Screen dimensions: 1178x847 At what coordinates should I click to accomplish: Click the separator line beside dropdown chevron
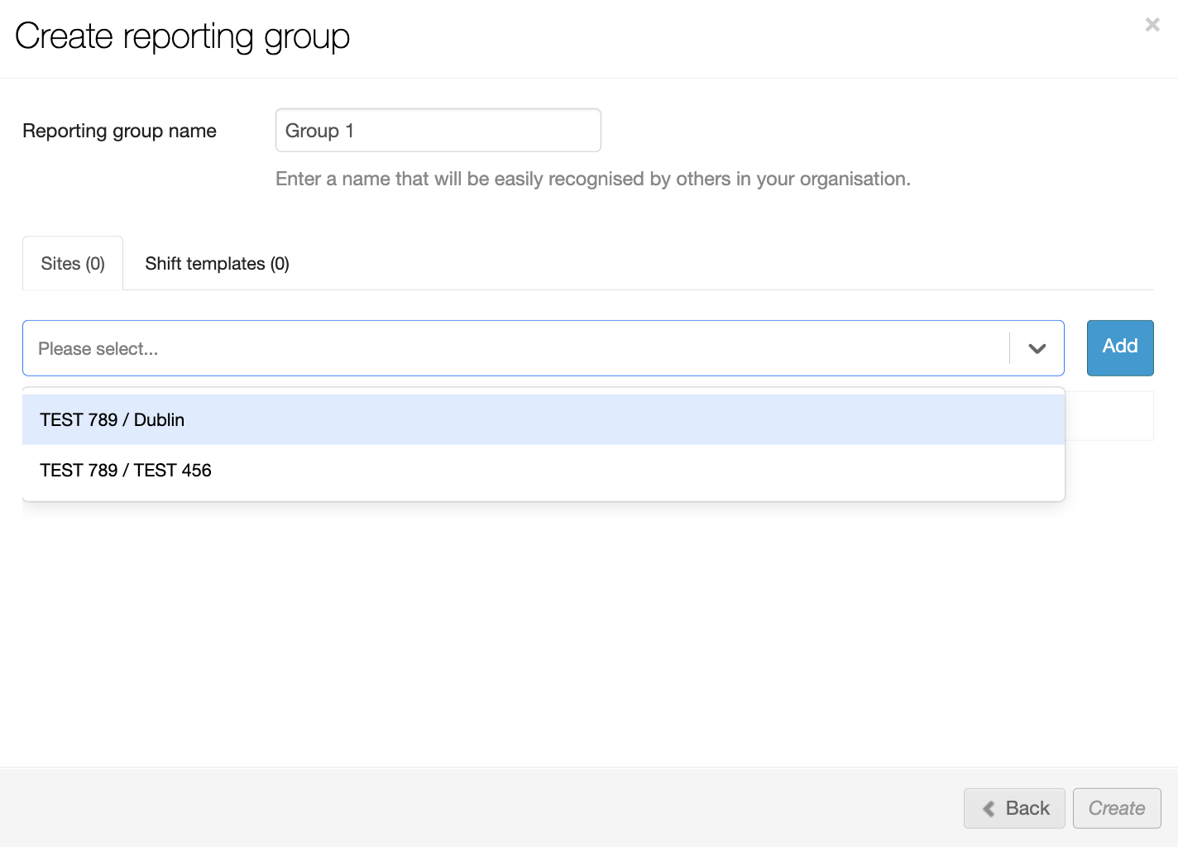[1009, 348]
